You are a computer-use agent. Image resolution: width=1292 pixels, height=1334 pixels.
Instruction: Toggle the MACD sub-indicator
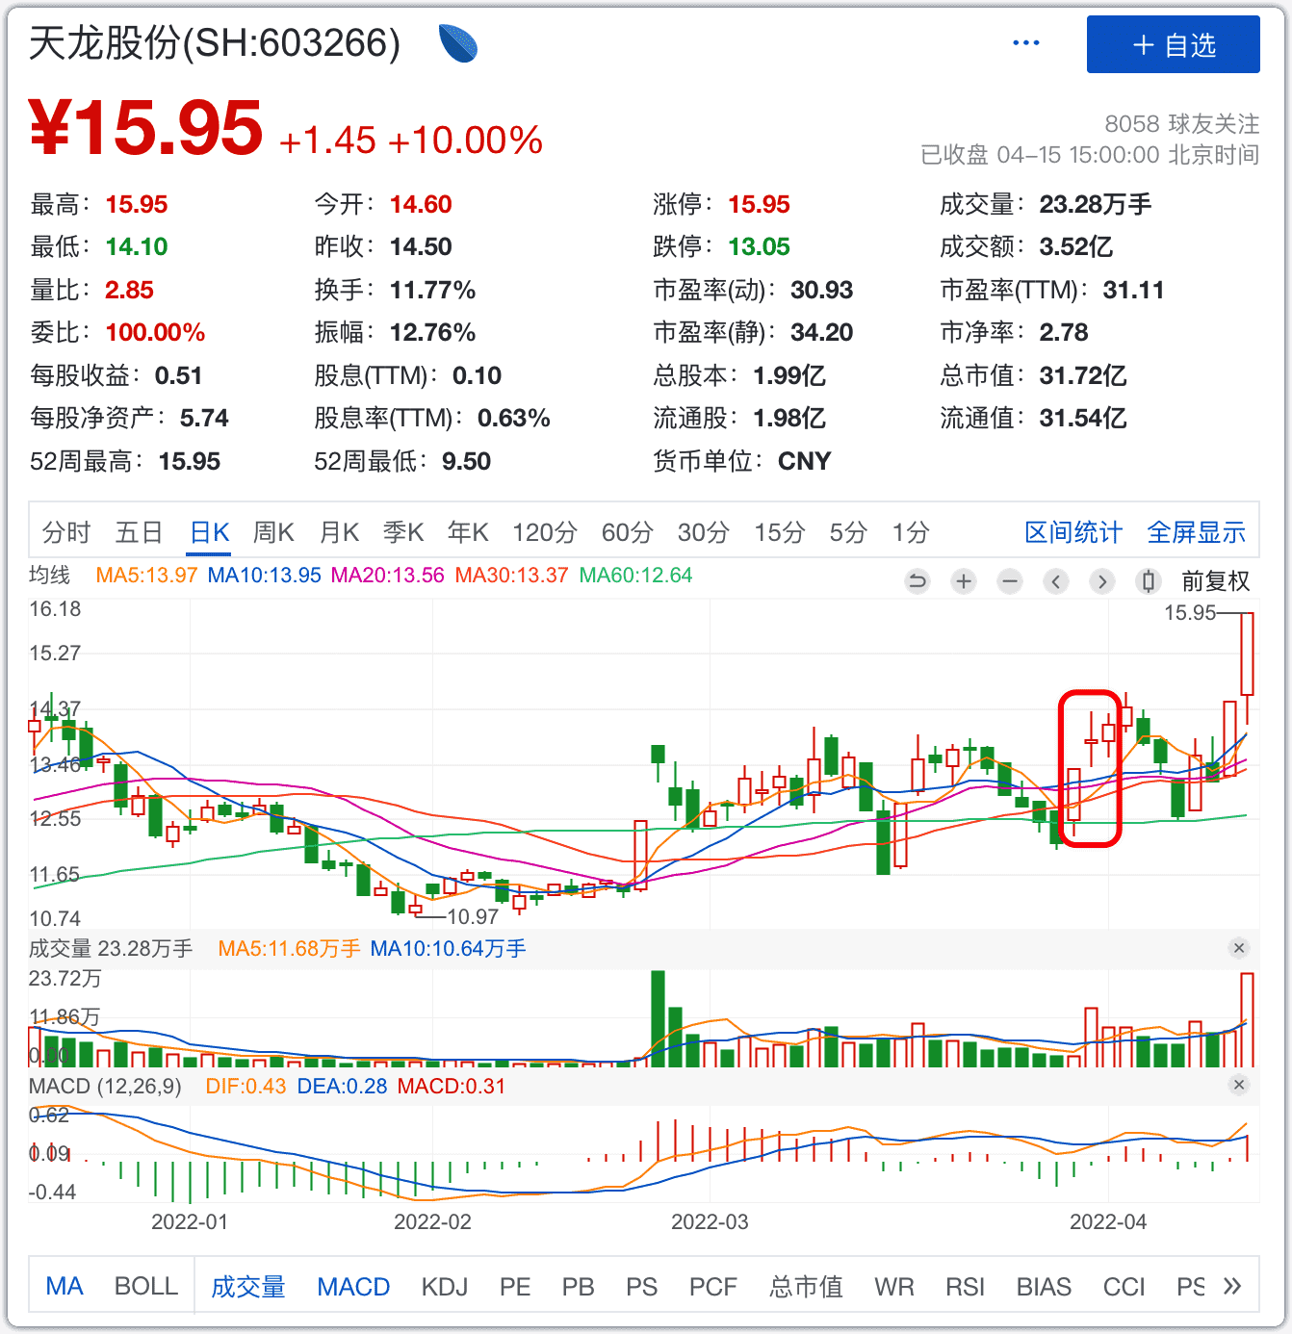pos(353,1286)
